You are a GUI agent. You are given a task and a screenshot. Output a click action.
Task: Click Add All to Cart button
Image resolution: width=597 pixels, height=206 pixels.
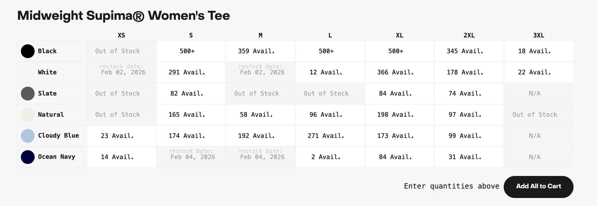[x=538, y=187]
